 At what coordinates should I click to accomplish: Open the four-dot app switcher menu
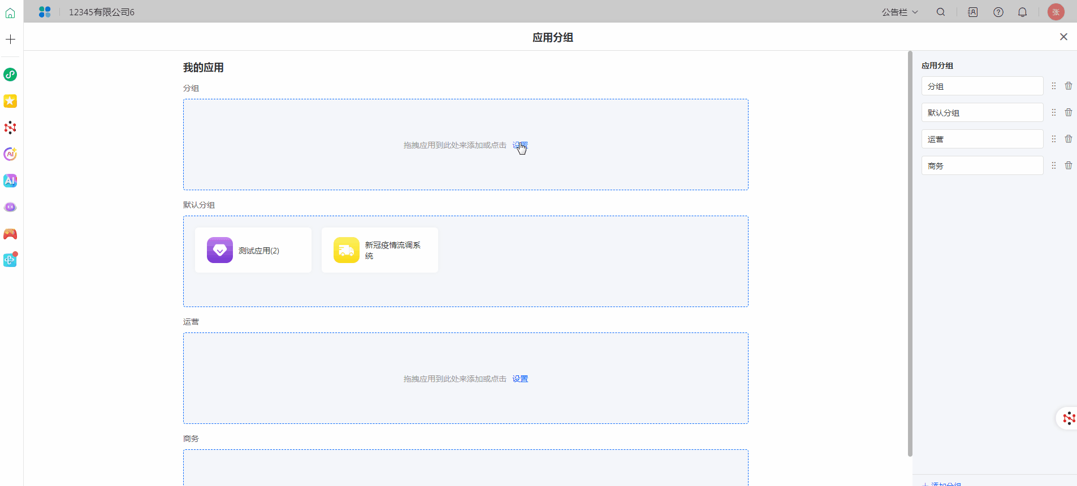tap(45, 12)
